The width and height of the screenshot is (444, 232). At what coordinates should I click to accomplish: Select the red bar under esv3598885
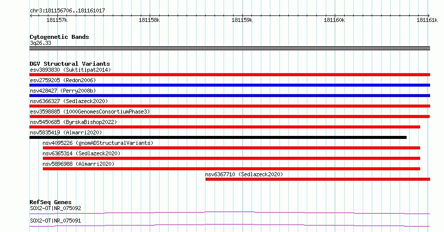coord(229,116)
